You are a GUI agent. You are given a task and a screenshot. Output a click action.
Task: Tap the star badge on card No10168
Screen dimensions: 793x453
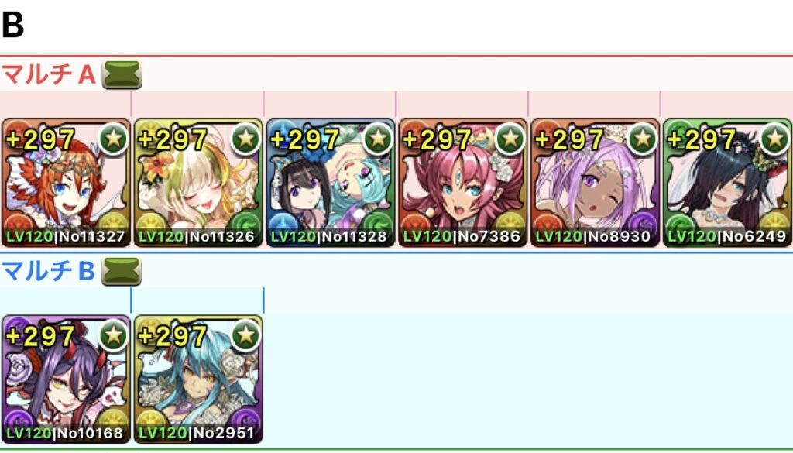click(113, 335)
